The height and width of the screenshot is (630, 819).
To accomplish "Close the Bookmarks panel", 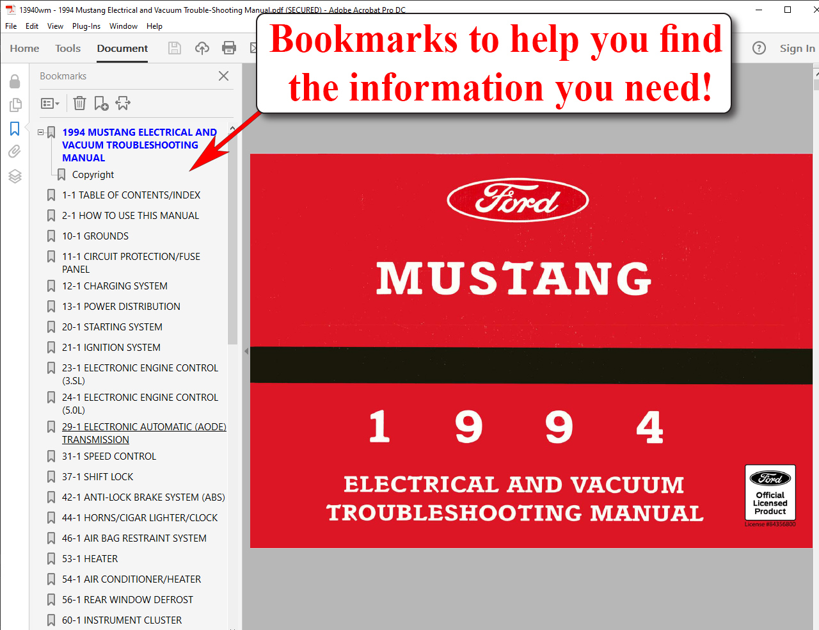I will pyautogui.click(x=223, y=76).
